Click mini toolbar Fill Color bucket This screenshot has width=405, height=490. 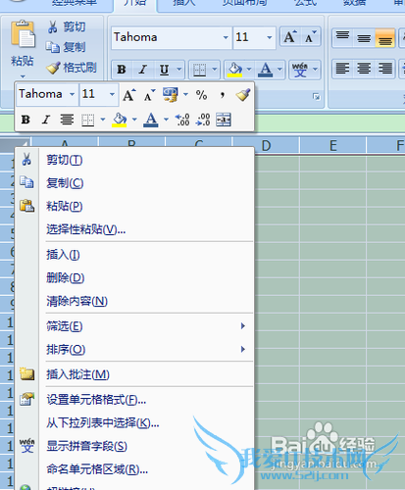(x=120, y=120)
